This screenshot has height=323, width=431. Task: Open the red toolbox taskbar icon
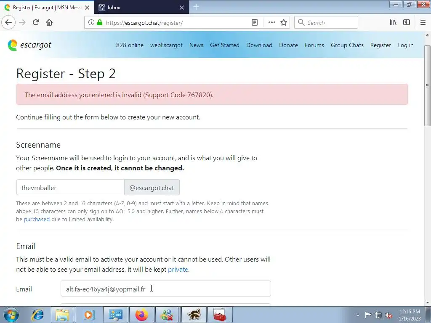click(220, 315)
